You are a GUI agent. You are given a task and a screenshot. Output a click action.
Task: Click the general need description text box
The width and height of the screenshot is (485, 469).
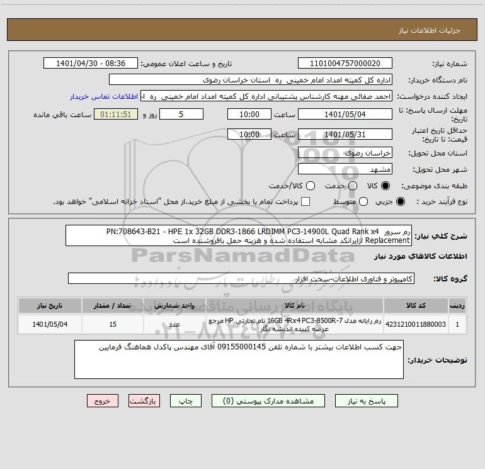click(x=239, y=235)
